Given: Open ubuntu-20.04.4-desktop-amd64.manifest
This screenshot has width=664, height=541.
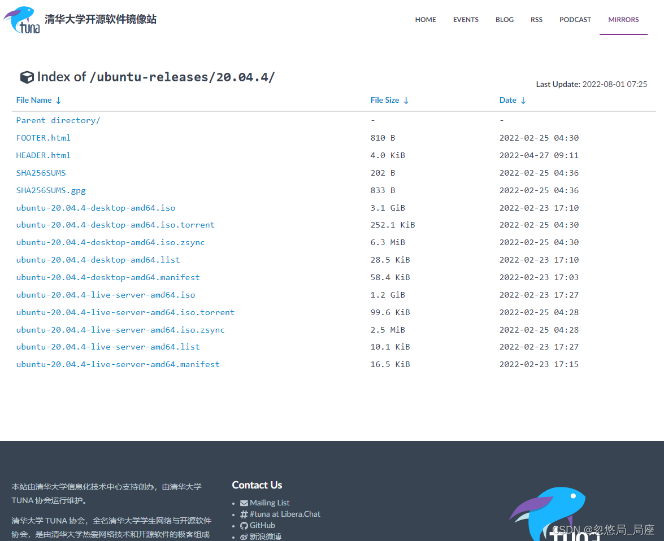Looking at the screenshot, I should coord(108,277).
